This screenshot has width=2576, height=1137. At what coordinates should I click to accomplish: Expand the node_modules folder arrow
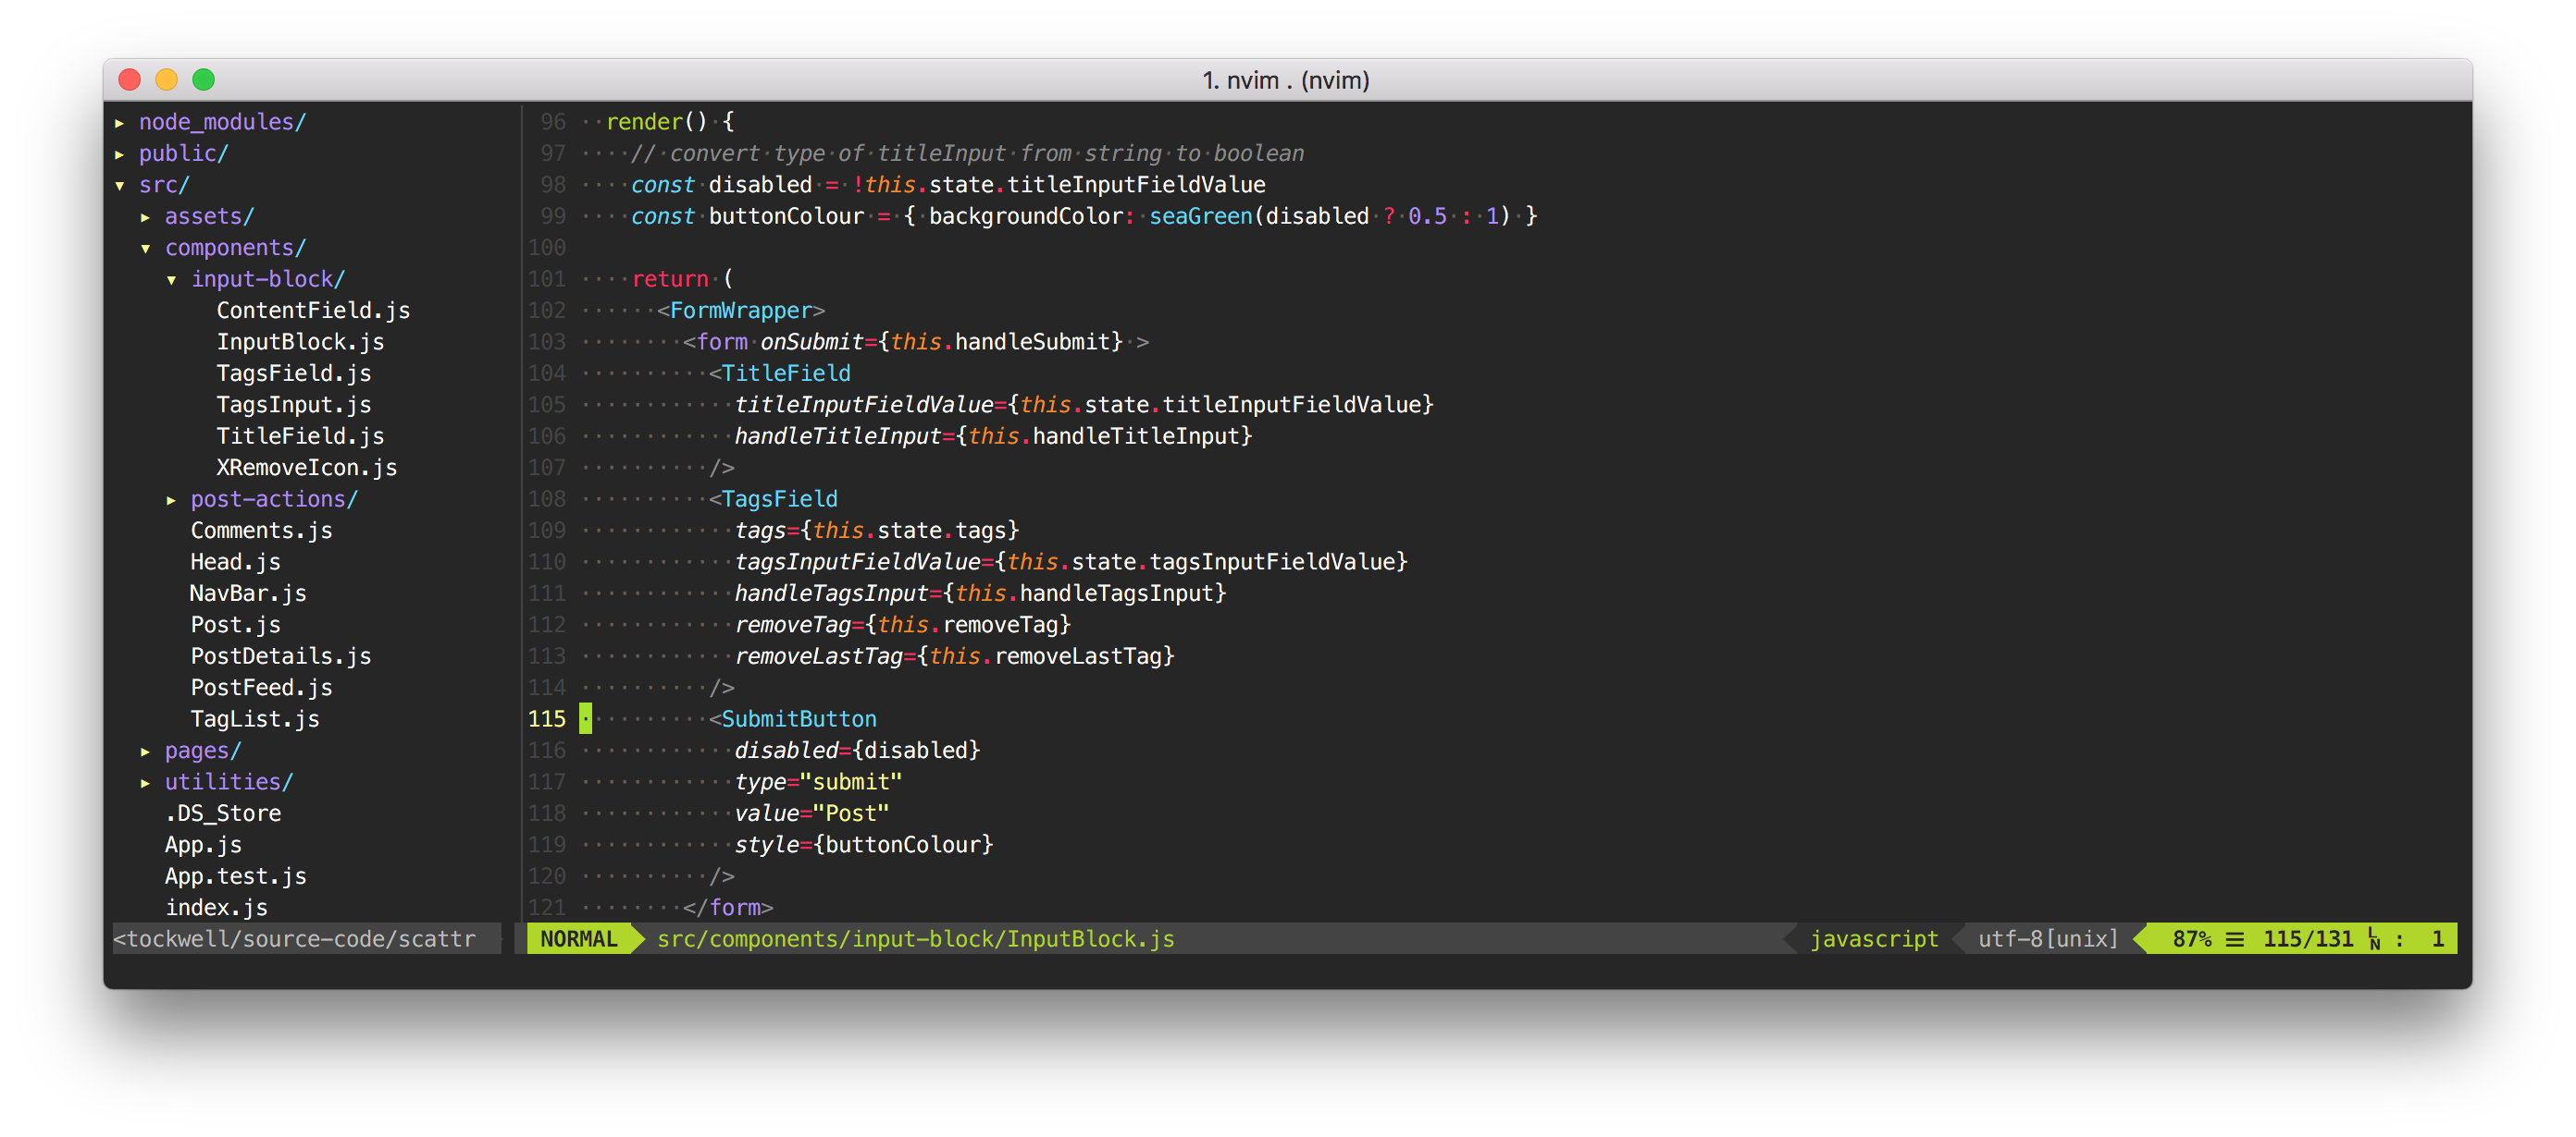pos(120,123)
